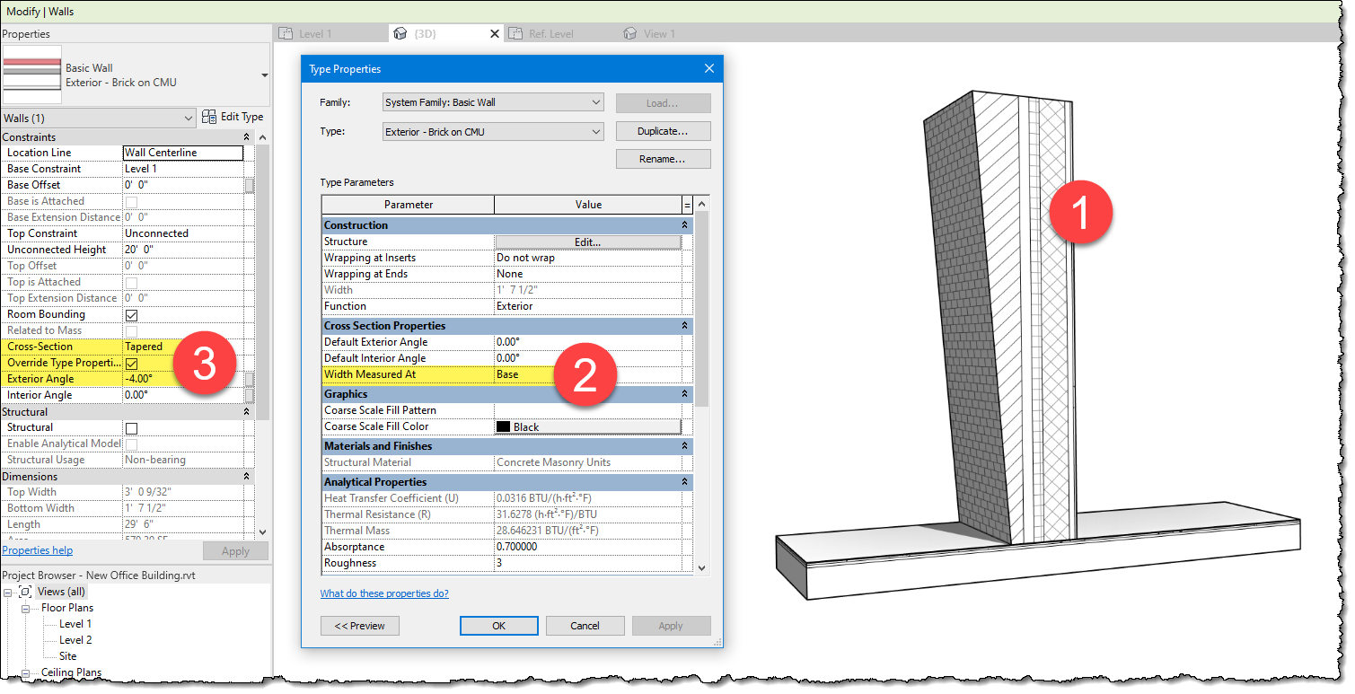1355x694 pixels.
Task: Close the {3D} view tab
Action: coord(494,33)
